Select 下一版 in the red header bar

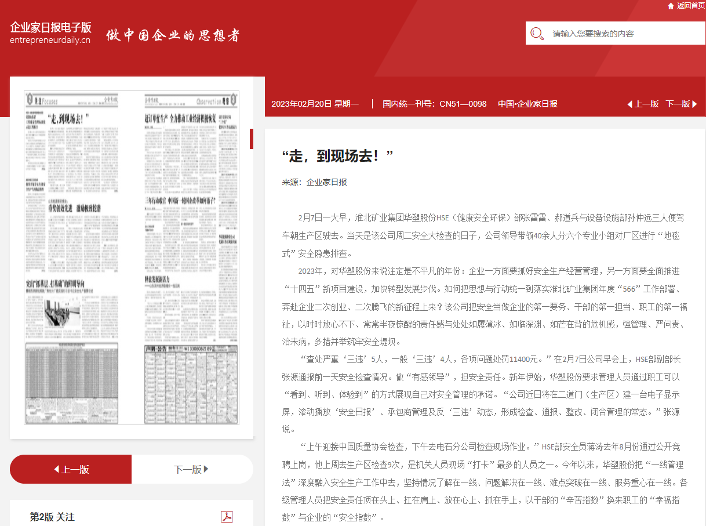(678, 104)
